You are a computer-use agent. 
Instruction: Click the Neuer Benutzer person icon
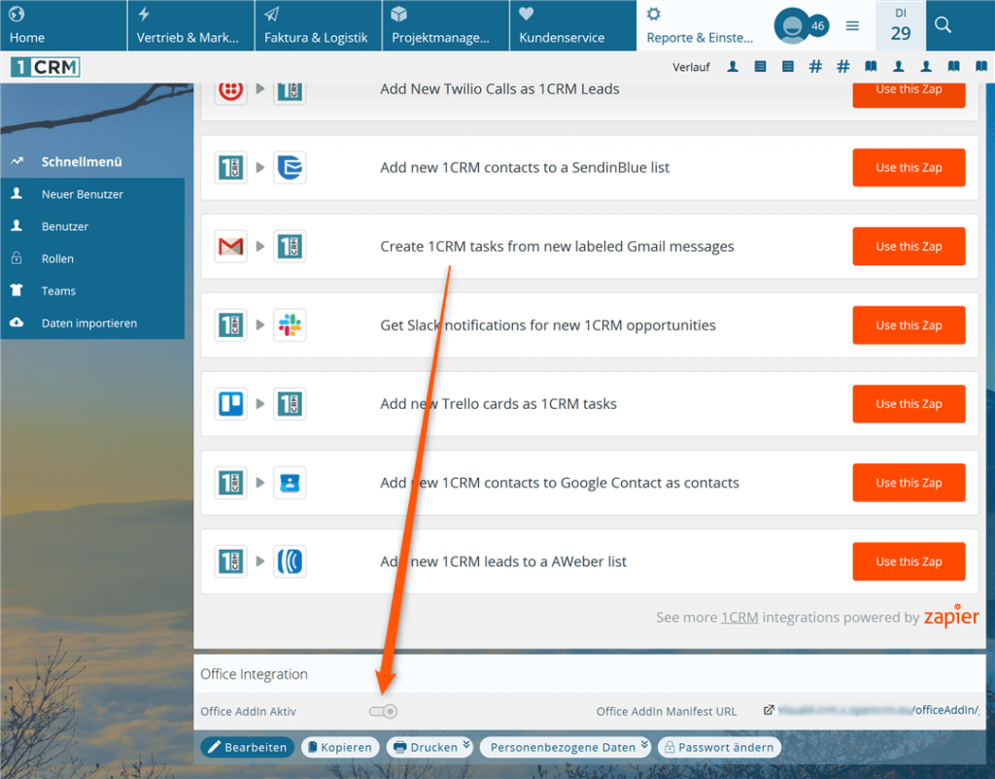(17, 193)
